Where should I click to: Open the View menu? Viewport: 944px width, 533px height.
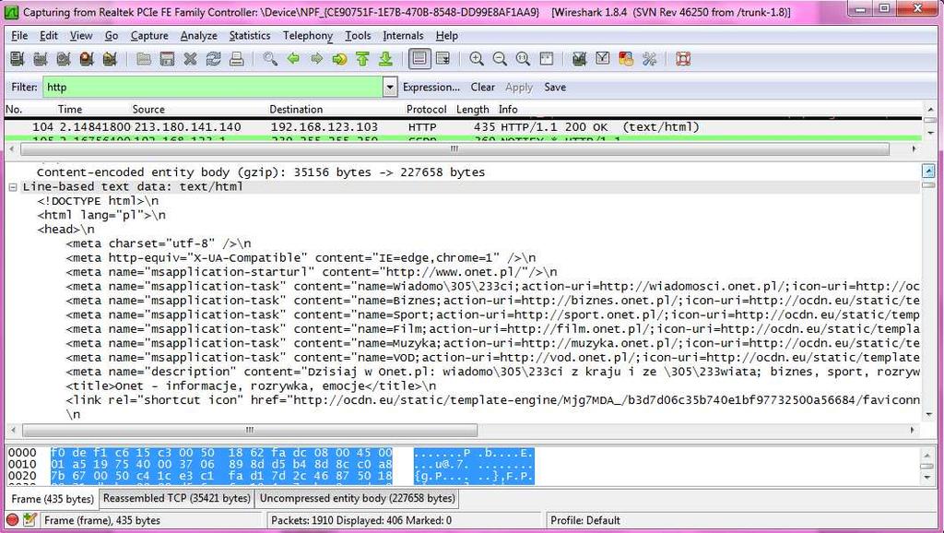[x=81, y=36]
